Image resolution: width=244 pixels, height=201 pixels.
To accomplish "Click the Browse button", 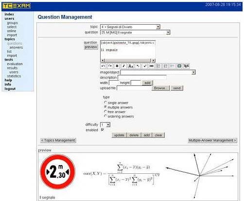I will (160, 88).
